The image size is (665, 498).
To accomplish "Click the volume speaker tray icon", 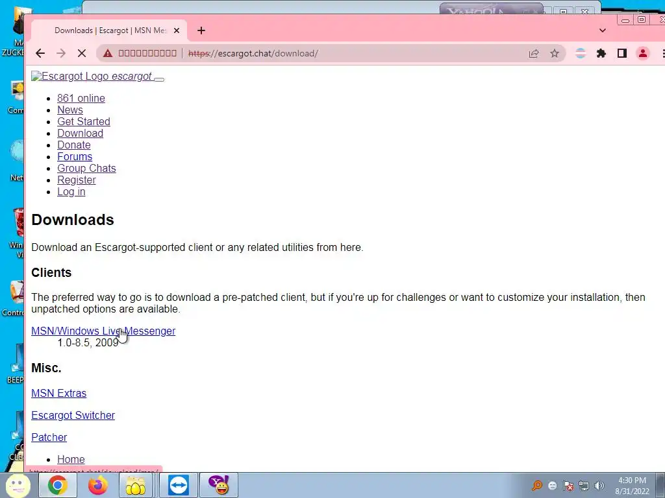I will coord(599,486).
